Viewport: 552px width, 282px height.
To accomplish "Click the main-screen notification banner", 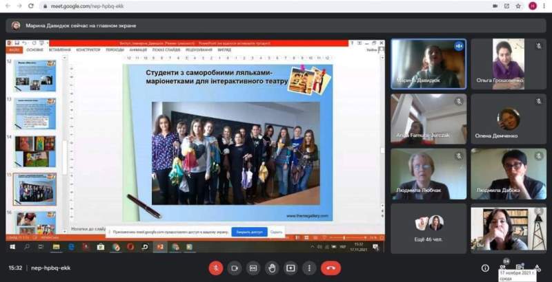I will click(x=275, y=25).
